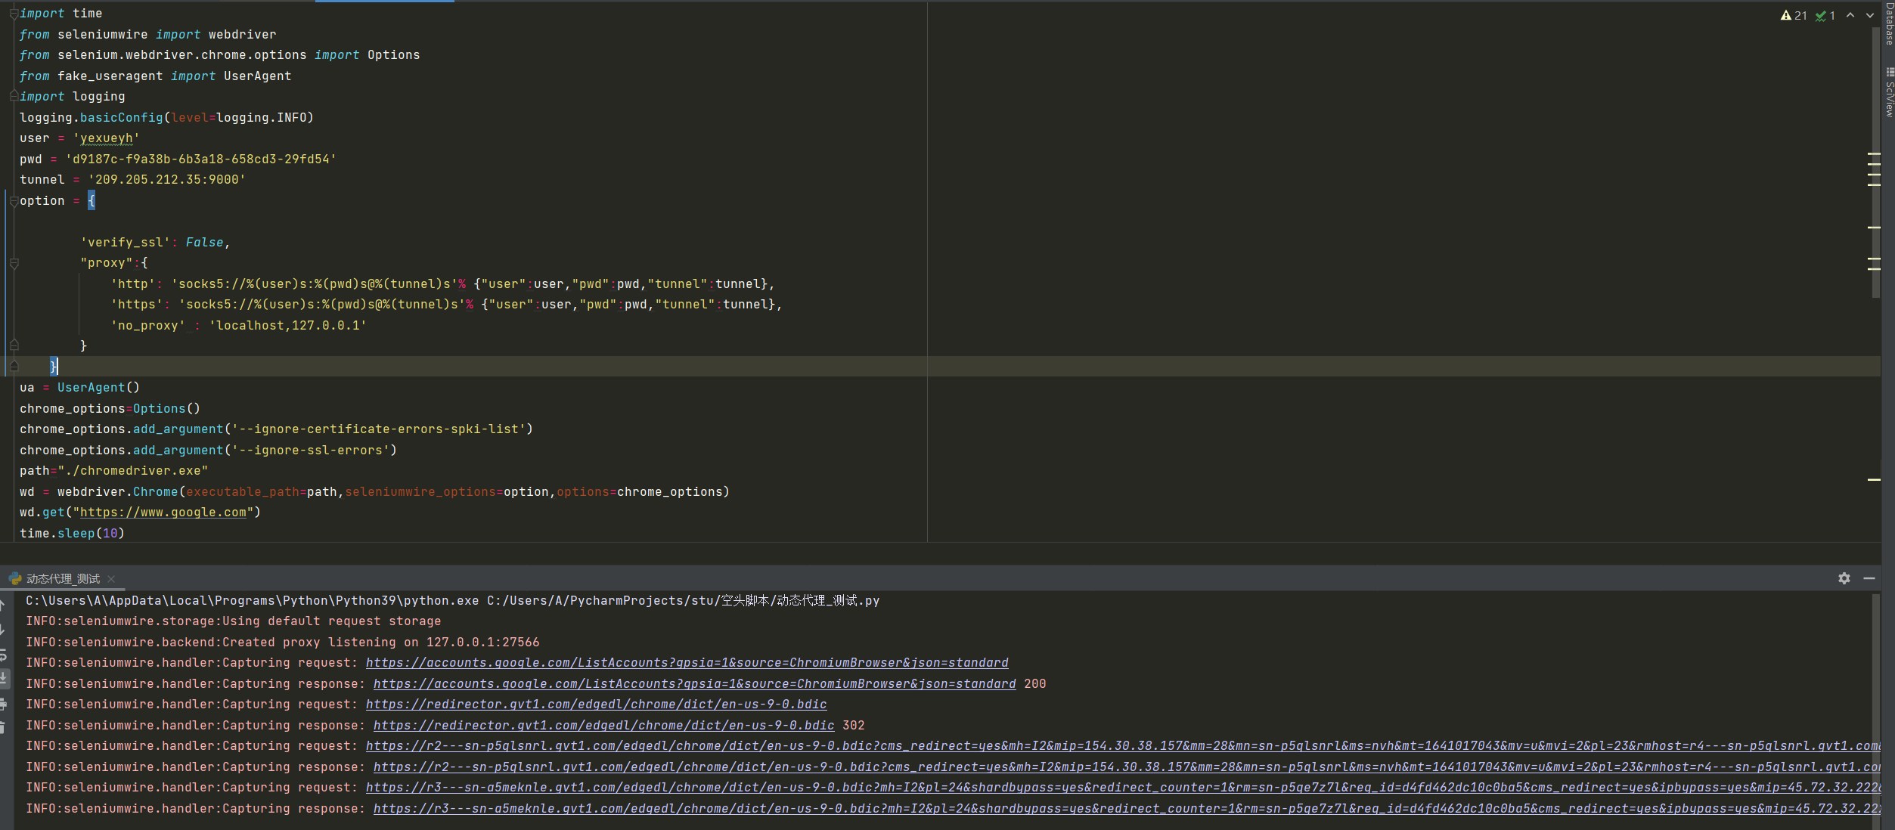
Task: Print the Run console output
Action: [x=3, y=704]
